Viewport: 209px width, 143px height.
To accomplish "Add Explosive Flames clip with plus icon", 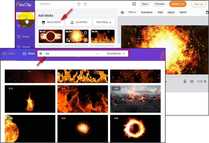I will click(85, 40).
